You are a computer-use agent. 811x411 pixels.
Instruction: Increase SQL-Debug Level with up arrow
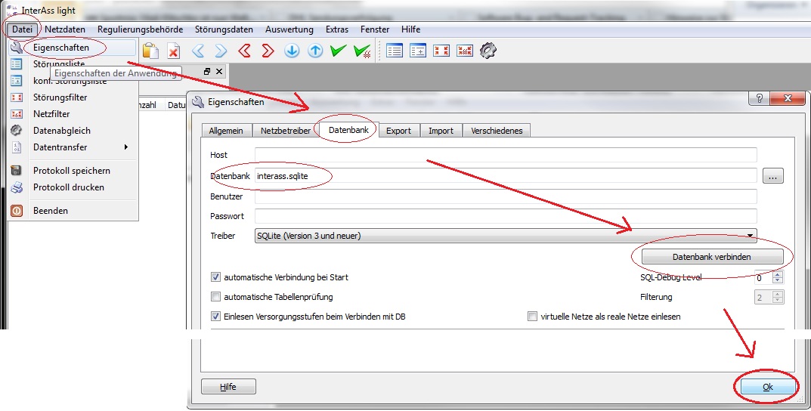pos(778,274)
